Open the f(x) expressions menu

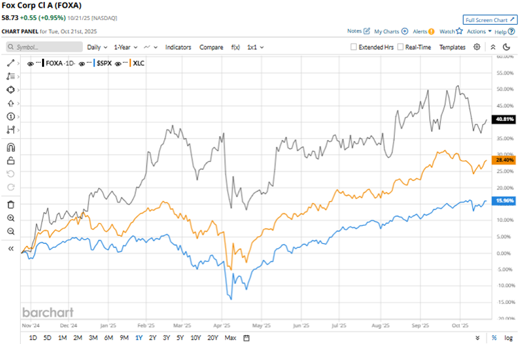point(235,47)
